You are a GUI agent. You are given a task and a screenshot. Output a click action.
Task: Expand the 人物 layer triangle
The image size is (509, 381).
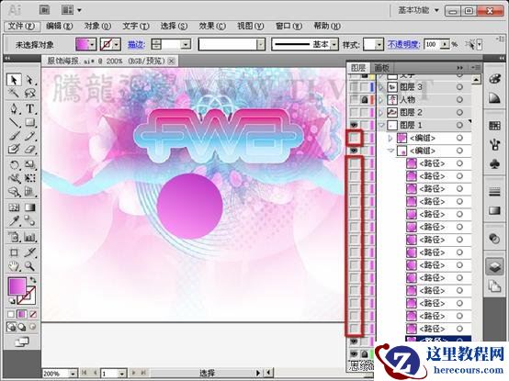381,99
